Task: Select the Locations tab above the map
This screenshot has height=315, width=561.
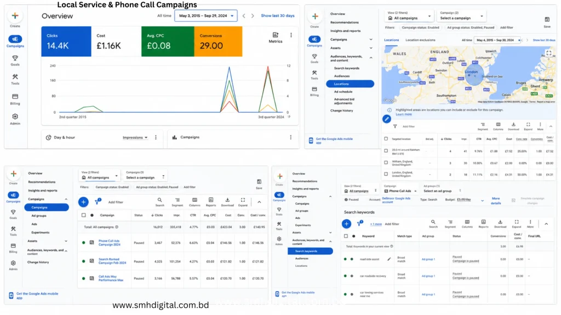Action: pos(391,40)
